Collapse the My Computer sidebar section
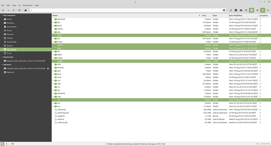271x146 pixels. click(x=2, y=15)
